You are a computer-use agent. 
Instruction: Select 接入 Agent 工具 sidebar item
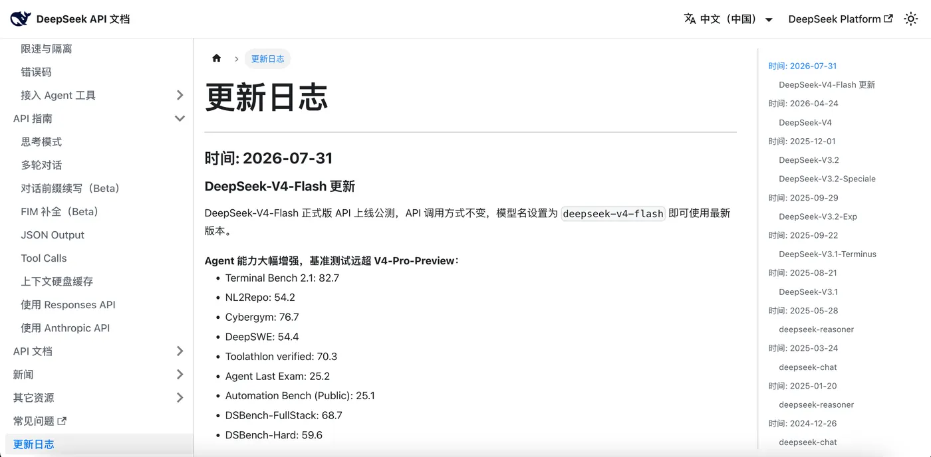[58, 95]
